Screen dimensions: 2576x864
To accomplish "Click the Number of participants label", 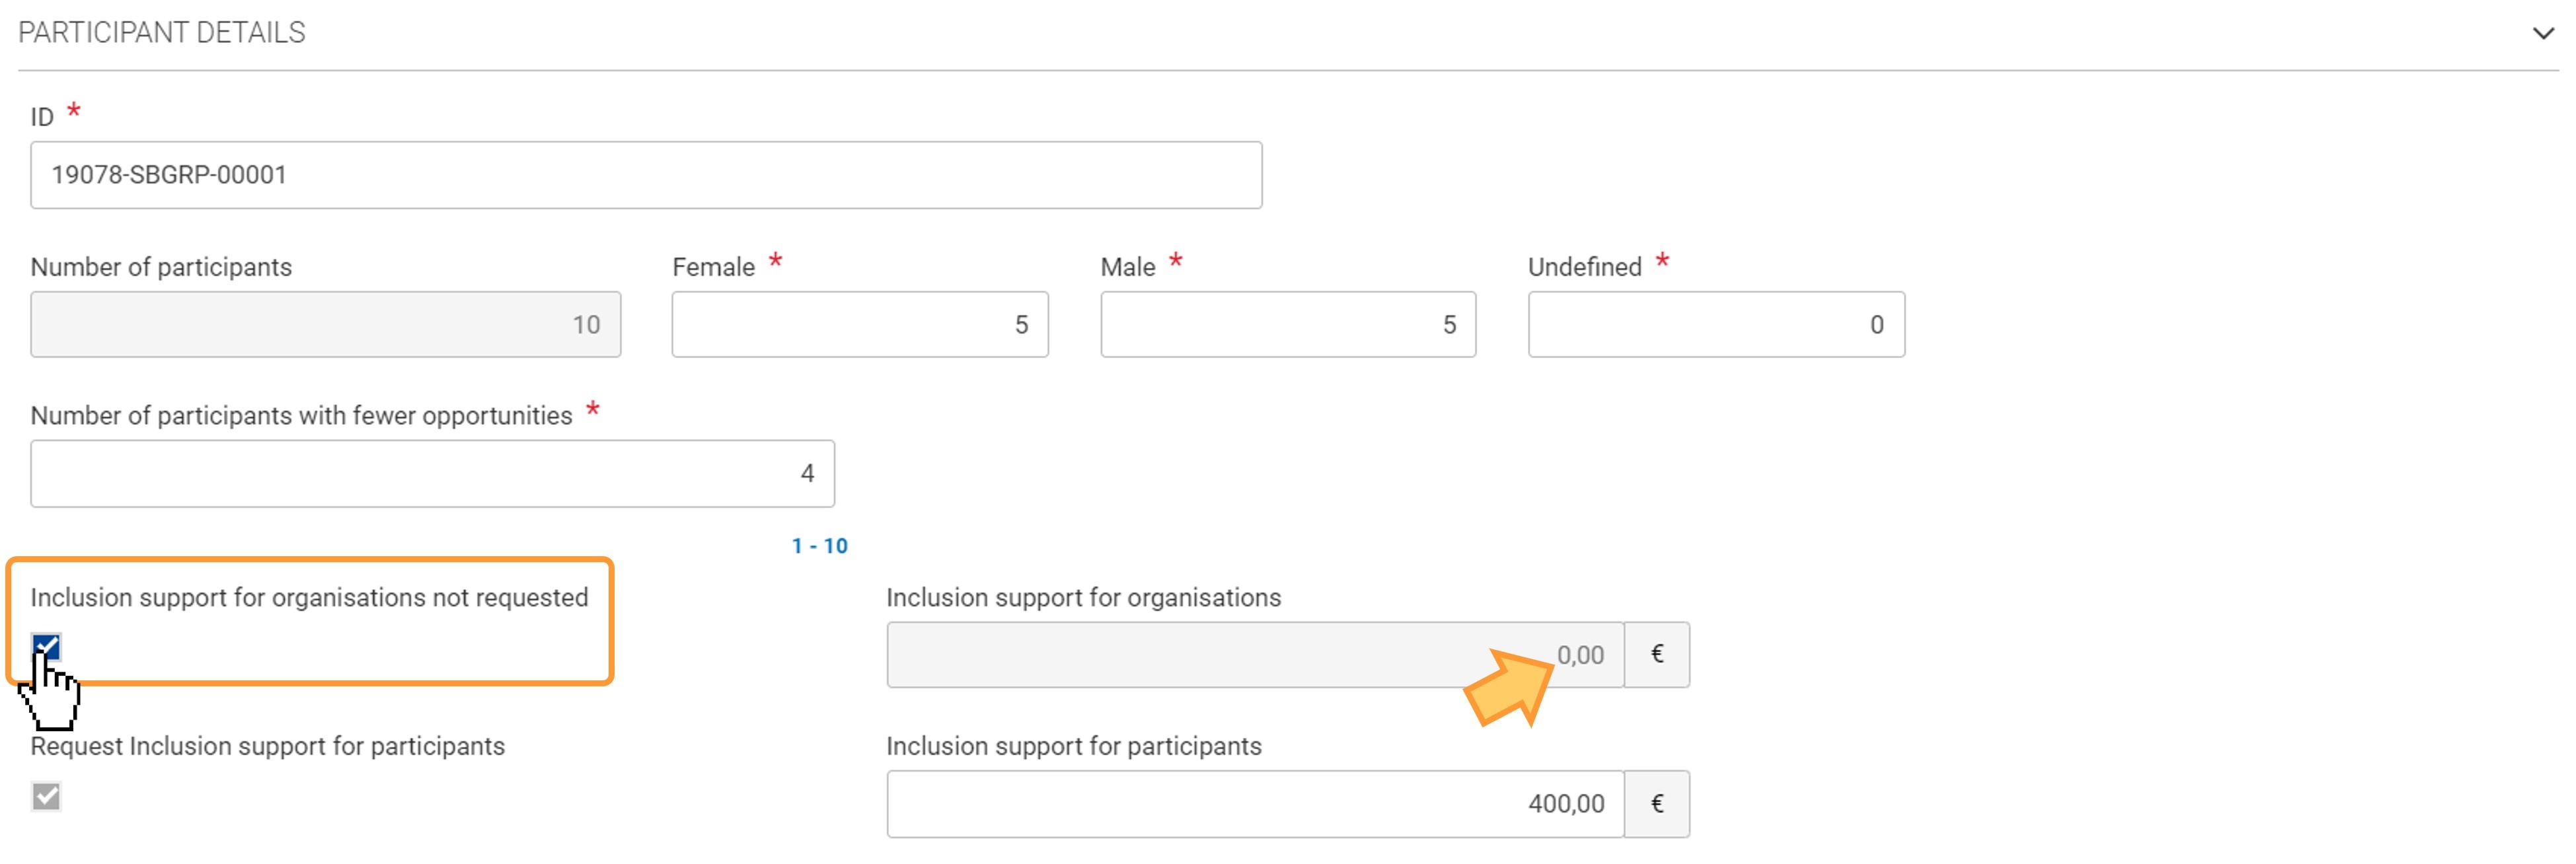I will click(x=161, y=268).
